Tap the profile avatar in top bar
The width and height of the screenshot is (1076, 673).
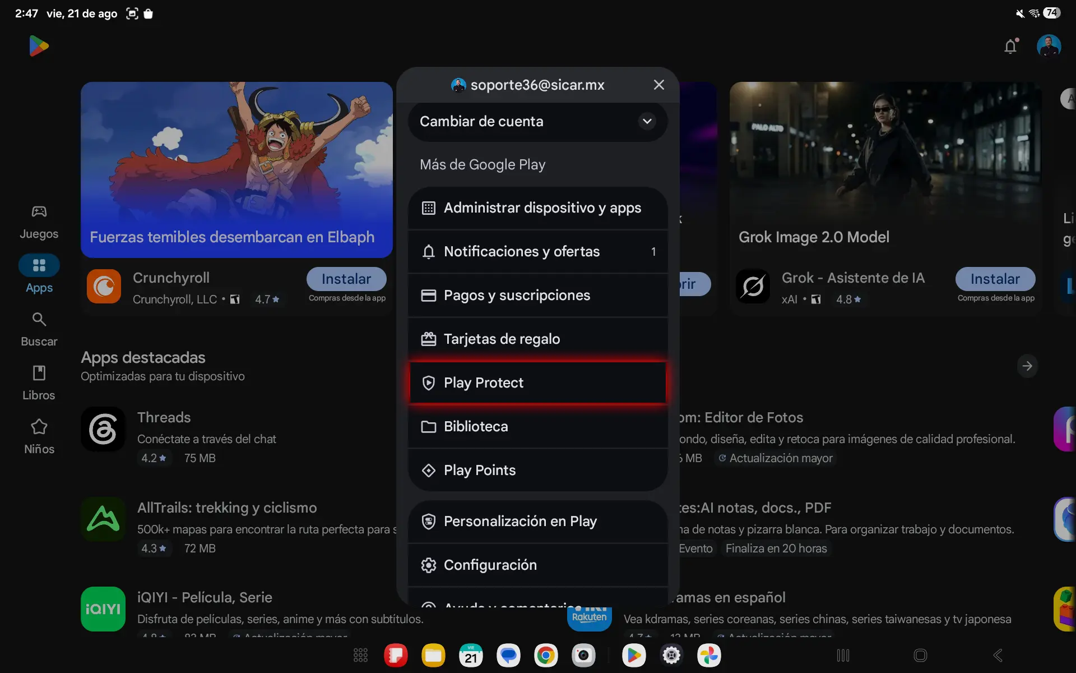[x=1049, y=46]
